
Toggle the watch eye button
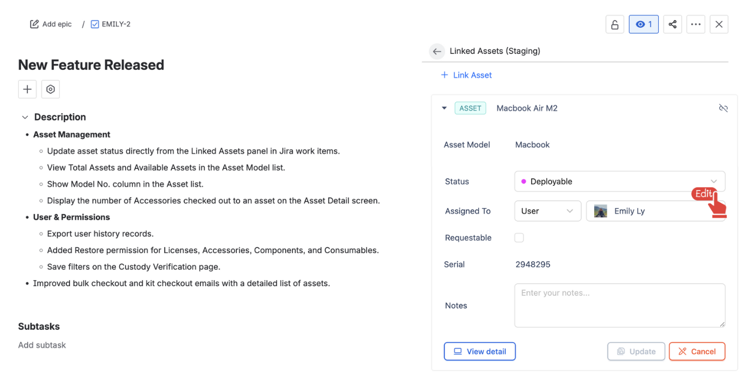643,25
